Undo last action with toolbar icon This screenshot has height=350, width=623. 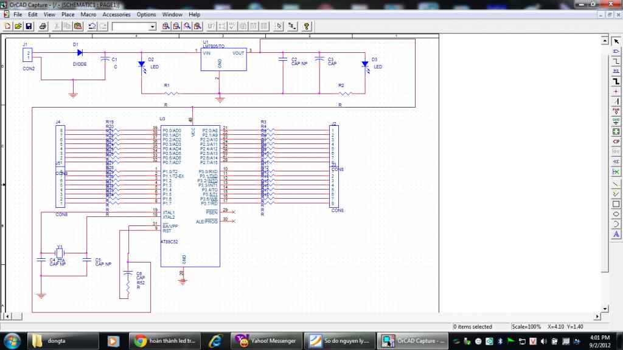(x=92, y=26)
